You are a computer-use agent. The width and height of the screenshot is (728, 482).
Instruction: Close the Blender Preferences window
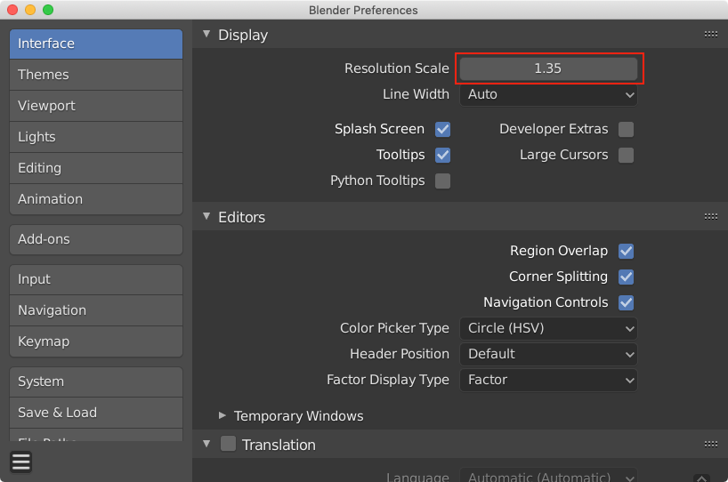tap(12, 10)
